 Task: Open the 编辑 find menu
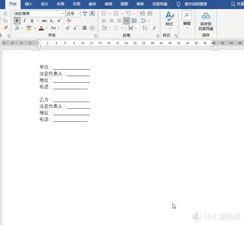pyautogui.click(x=187, y=20)
